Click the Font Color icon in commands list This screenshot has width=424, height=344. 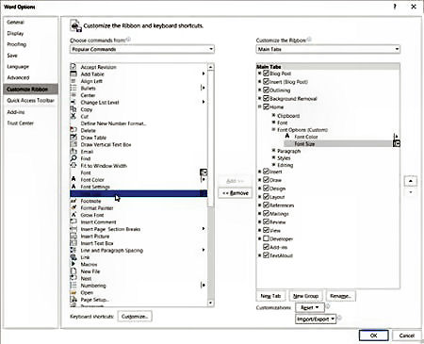73,179
